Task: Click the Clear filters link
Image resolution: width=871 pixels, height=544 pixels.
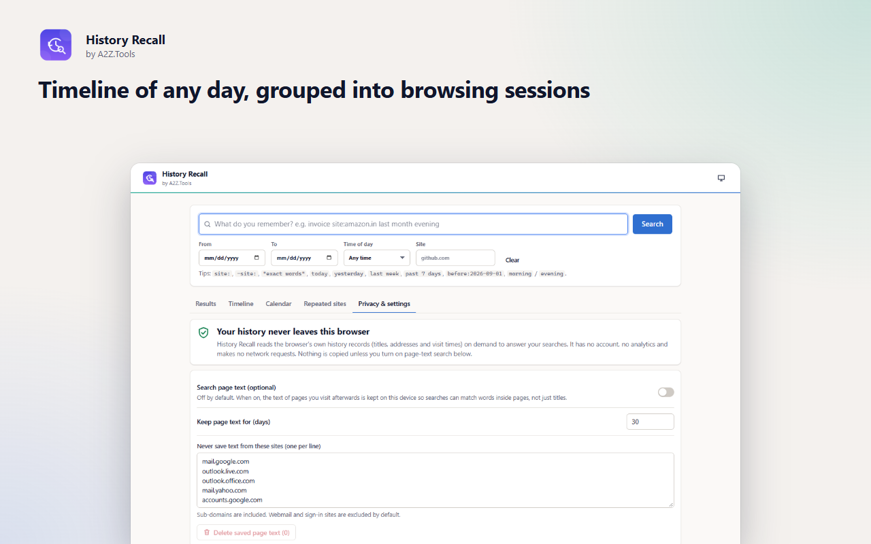Action: click(512, 260)
